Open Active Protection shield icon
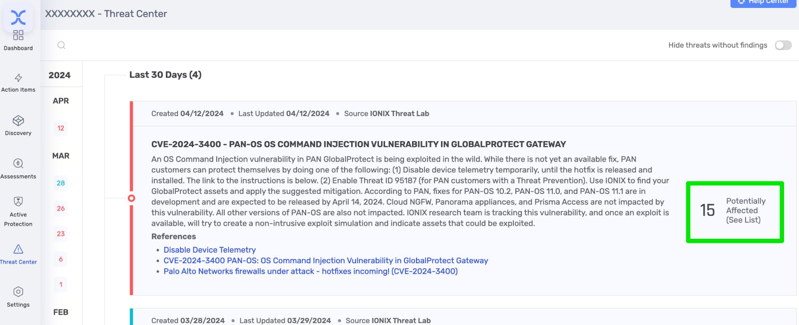This screenshot has width=799, height=325. pyautogui.click(x=18, y=201)
